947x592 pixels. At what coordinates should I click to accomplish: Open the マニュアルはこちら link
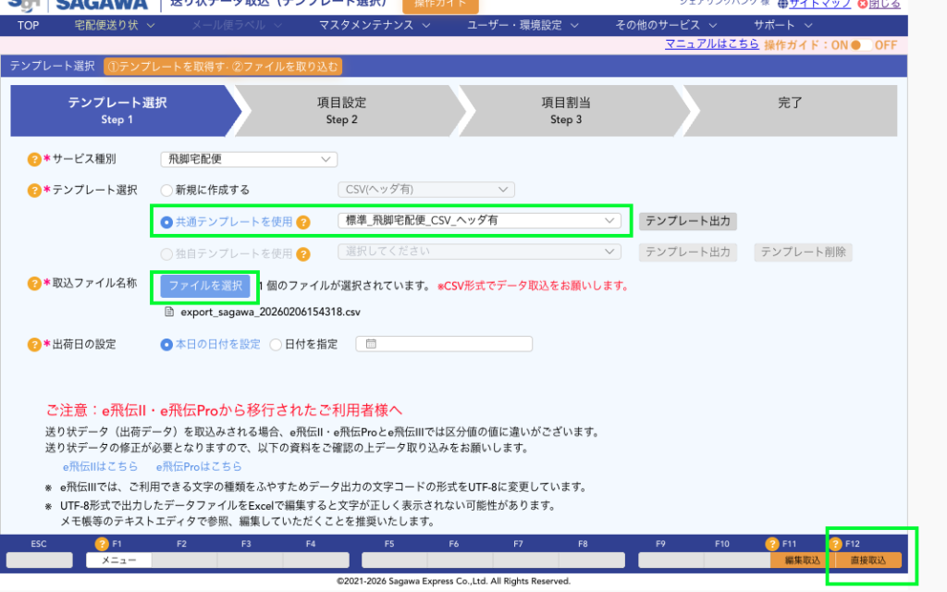coord(711,44)
